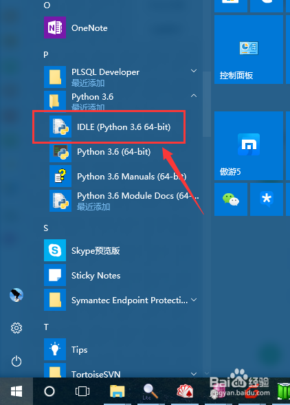Open the WeChat tile

pos(231,199)
